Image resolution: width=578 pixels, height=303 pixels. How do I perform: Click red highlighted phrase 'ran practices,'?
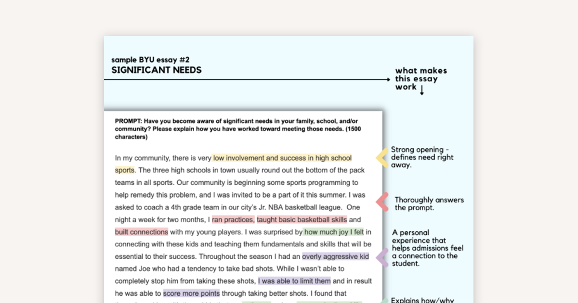(x=233, y=220)
